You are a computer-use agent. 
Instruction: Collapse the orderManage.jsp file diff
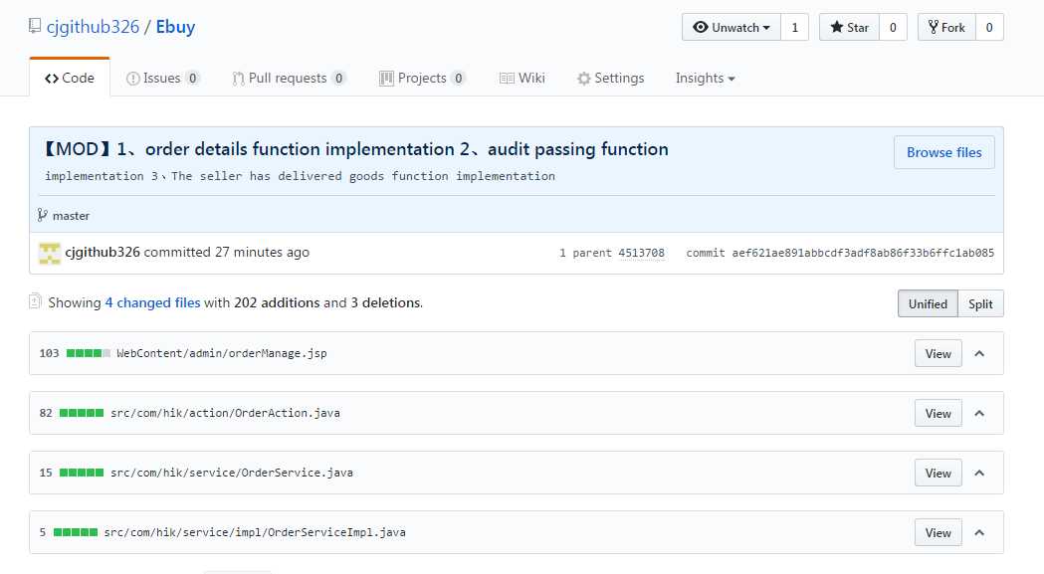[x=979, y=353]
